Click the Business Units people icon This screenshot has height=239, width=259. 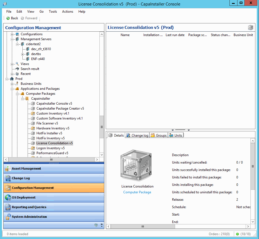(17, 84)
